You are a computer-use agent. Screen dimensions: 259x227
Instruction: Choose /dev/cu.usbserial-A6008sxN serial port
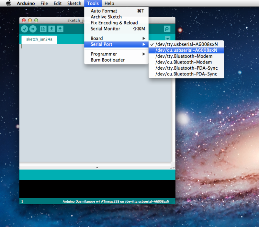(186, 50)
